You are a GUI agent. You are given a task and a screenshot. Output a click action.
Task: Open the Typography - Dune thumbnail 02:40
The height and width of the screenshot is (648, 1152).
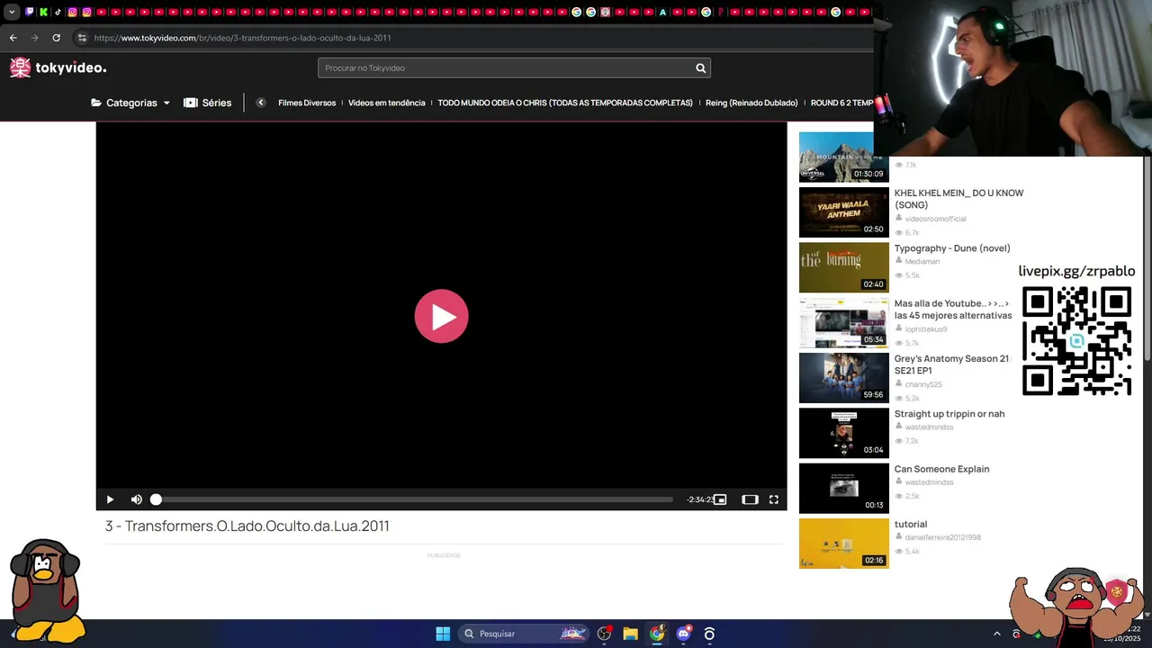tap(843, 267)
